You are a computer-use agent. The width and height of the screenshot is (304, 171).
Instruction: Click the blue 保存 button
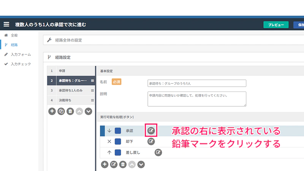pyautogui.click(x=299, y=25)
